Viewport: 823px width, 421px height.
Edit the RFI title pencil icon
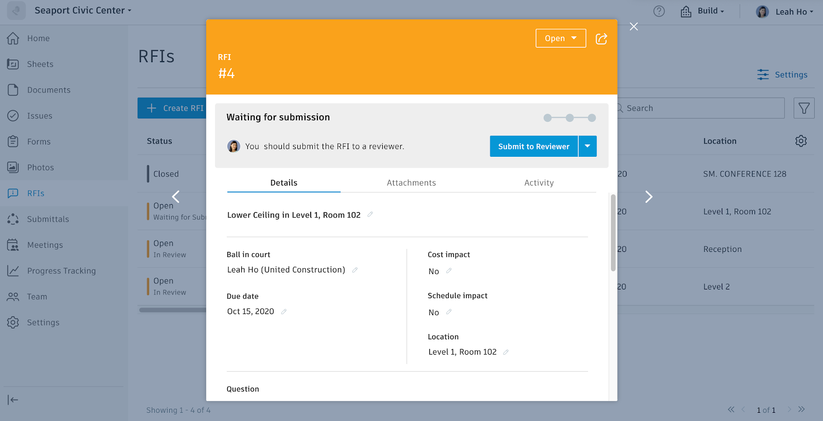click(370, 214)
